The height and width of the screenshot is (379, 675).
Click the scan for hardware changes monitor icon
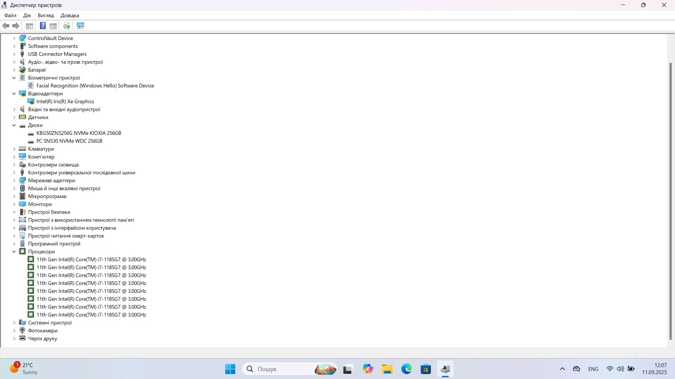81,26
